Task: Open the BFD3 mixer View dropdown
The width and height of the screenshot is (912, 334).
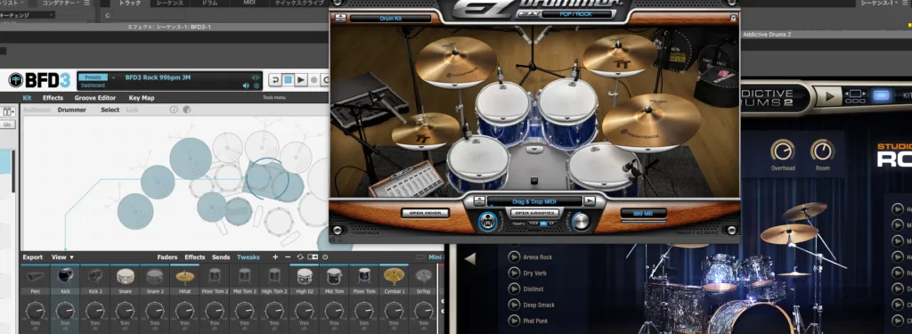Action: pos(62,257)
